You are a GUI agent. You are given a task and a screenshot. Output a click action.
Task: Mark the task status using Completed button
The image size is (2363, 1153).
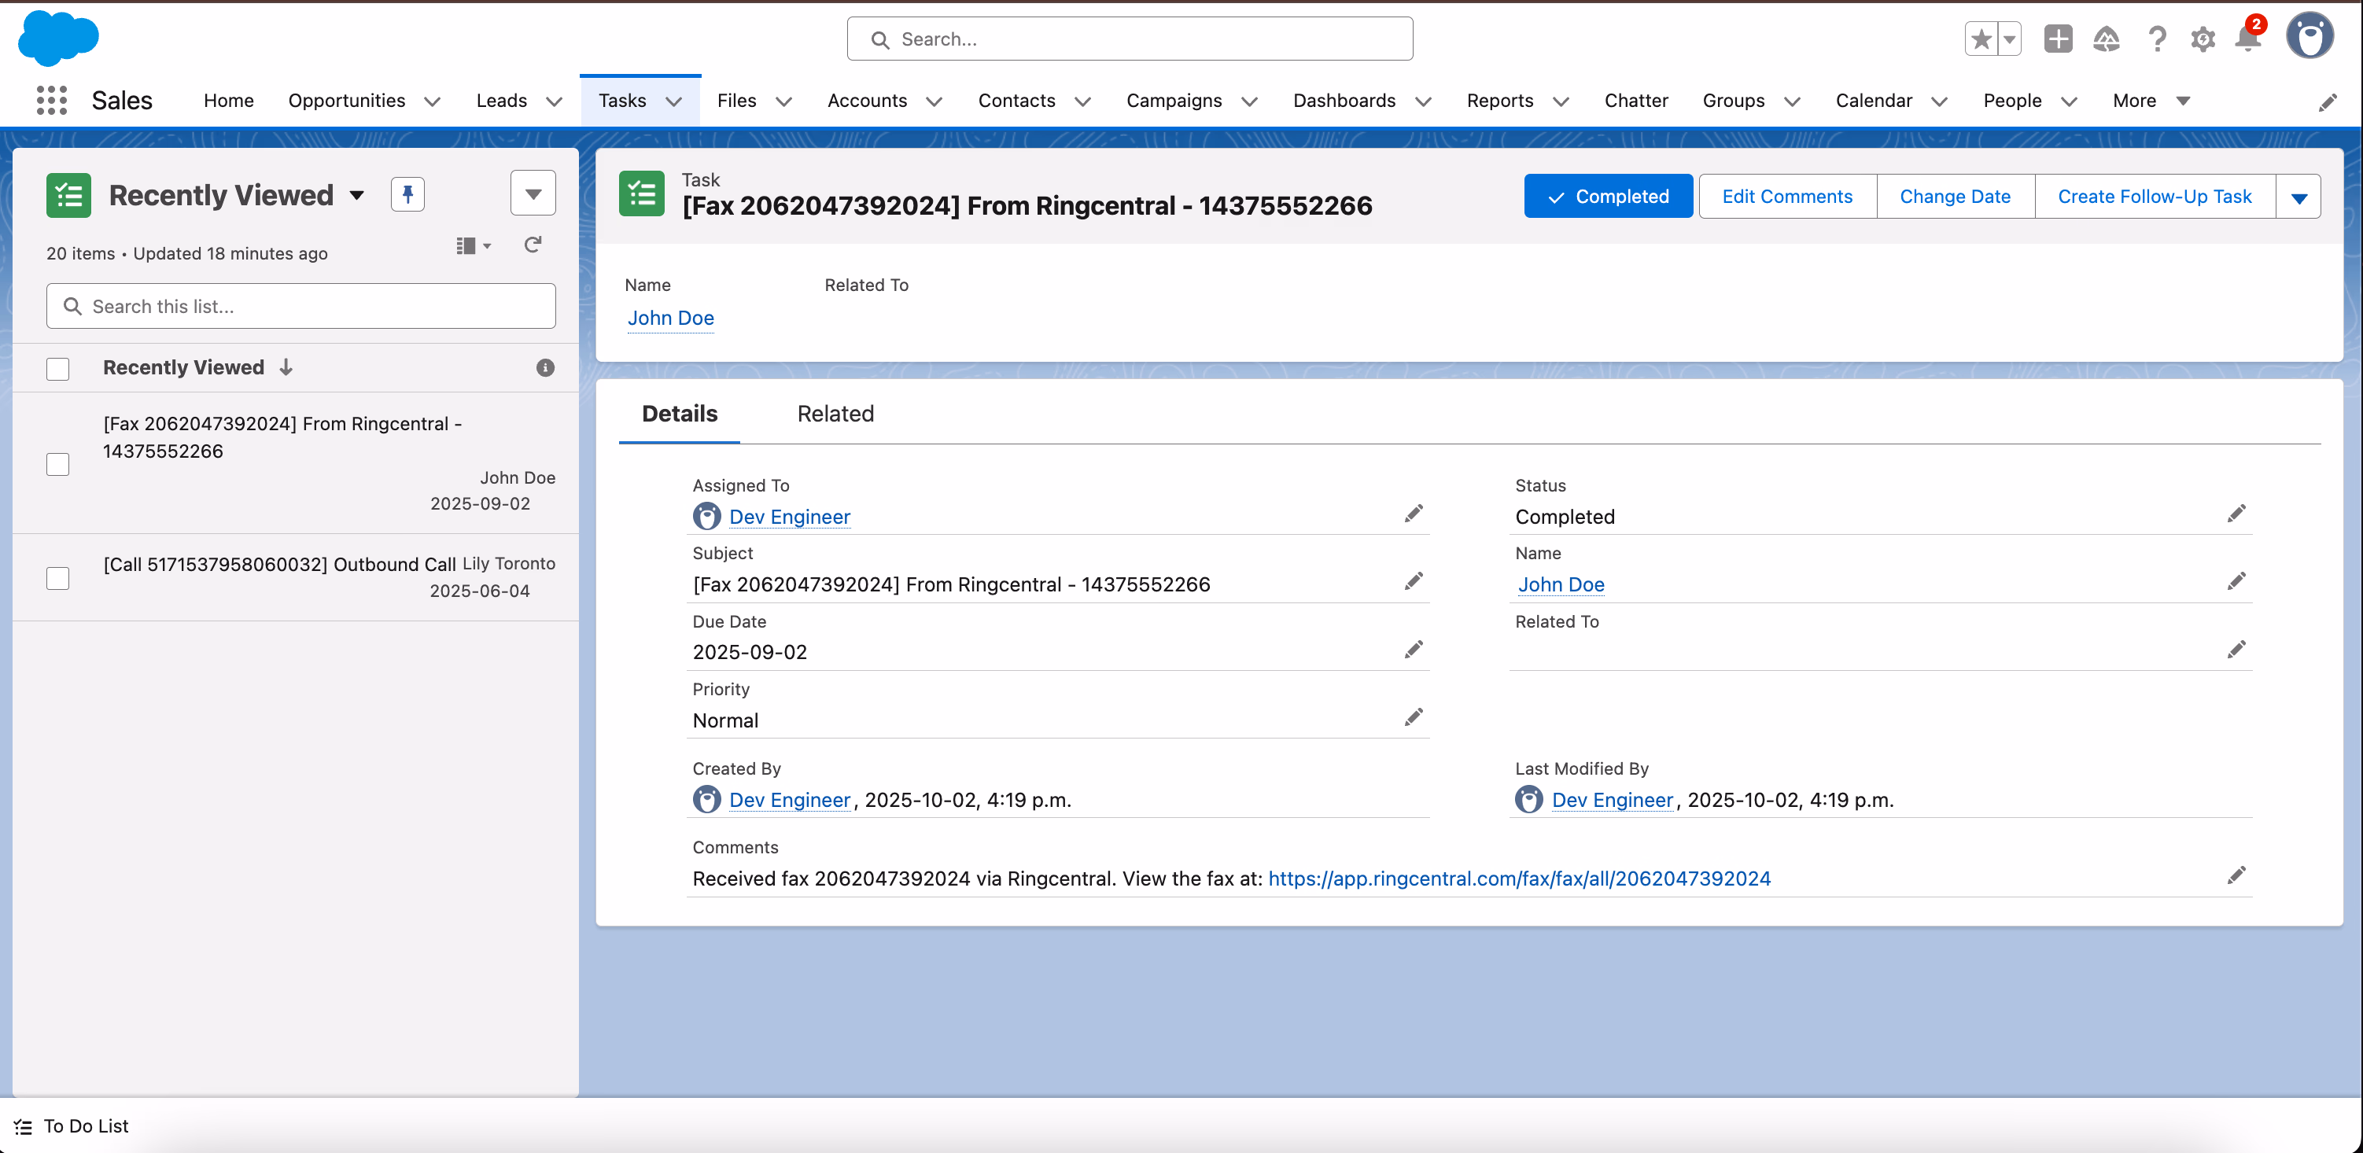[1608, 195]
